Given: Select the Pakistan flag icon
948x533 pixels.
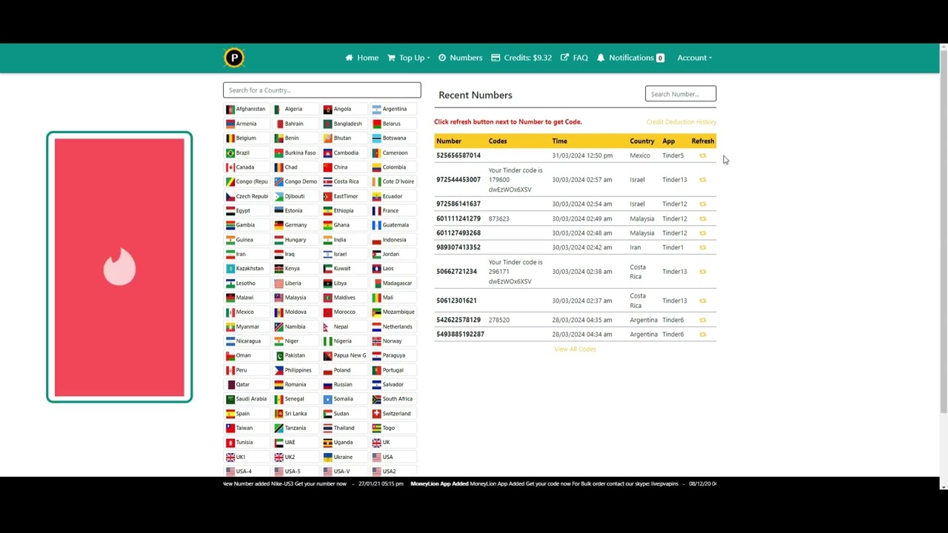Looking at the screenshot, I should (278, 355).
